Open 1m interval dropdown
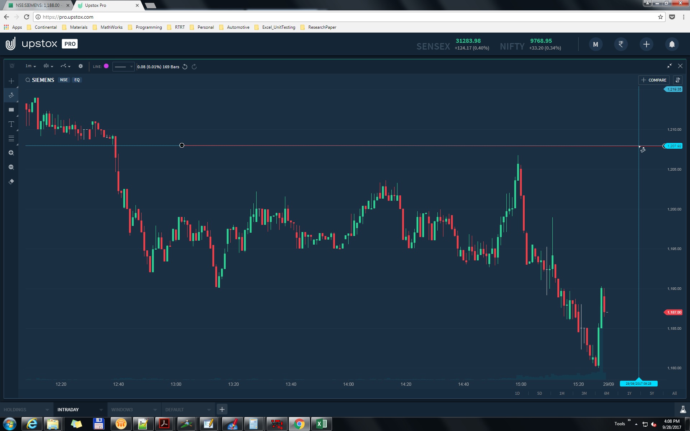The width and height of the screenshot is (690, 431). [31, 66]
